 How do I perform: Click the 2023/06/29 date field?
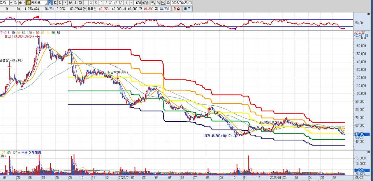(x=180, y=3)
